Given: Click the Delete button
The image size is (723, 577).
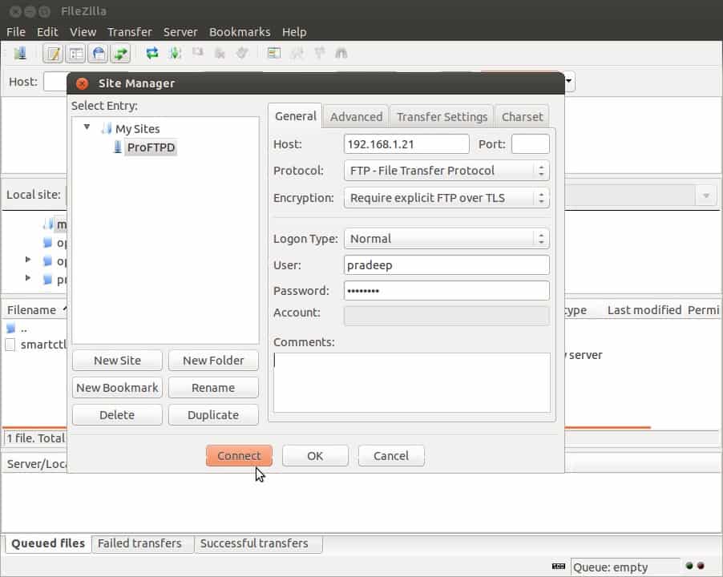Looking at the screenshot, I should coord(117,415).
